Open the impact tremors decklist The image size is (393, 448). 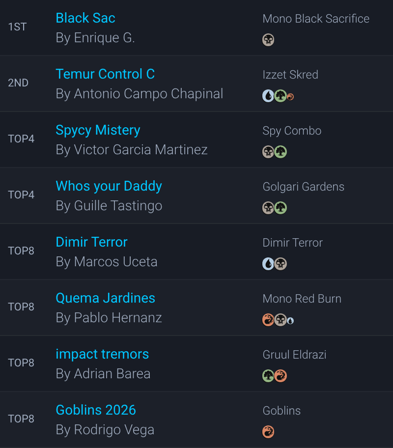coord(102,354)
